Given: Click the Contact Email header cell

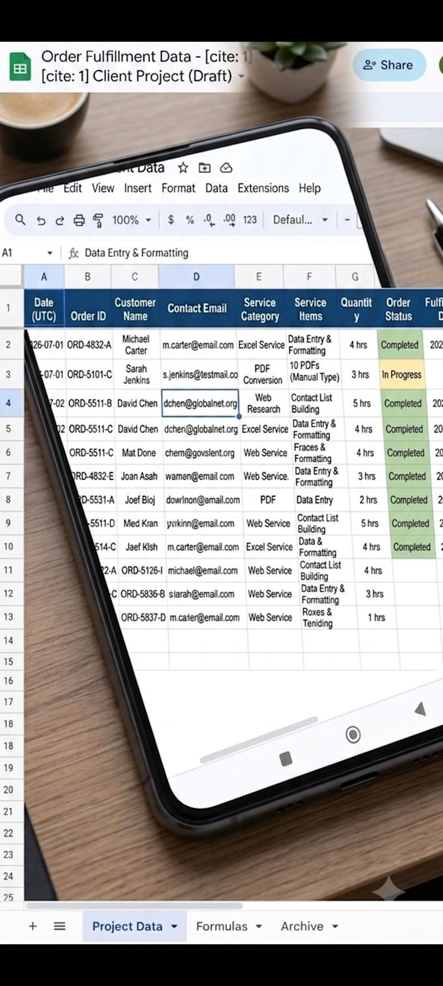Looking at the screenshot, I should click(197, 309).
